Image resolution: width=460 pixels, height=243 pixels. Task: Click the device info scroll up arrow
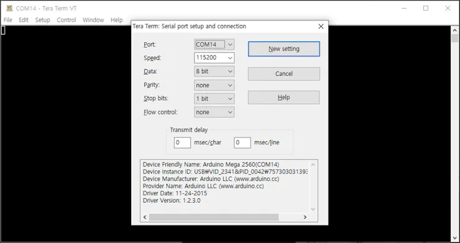tap(313, 164)
